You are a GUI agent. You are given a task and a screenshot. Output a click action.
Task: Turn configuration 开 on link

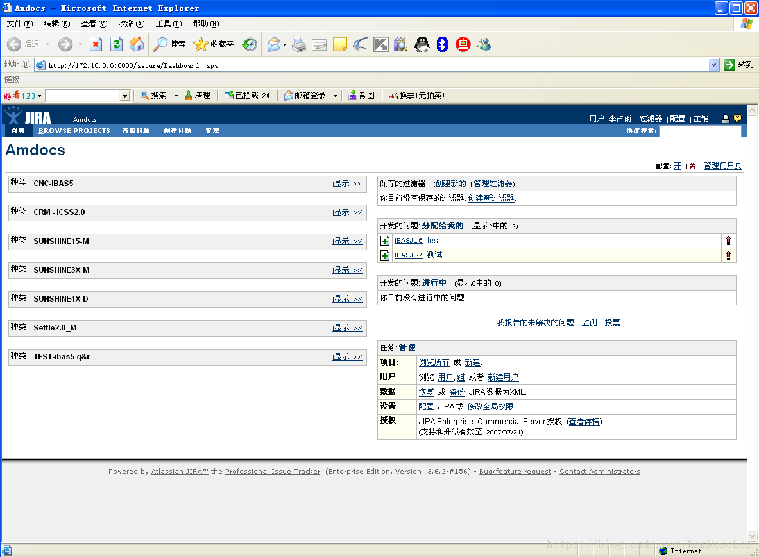(x=677, y=166)
